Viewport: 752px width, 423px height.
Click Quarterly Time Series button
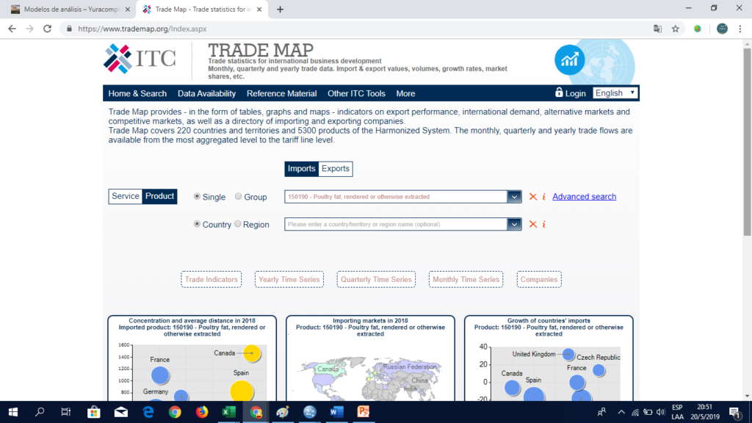[376, 280]
